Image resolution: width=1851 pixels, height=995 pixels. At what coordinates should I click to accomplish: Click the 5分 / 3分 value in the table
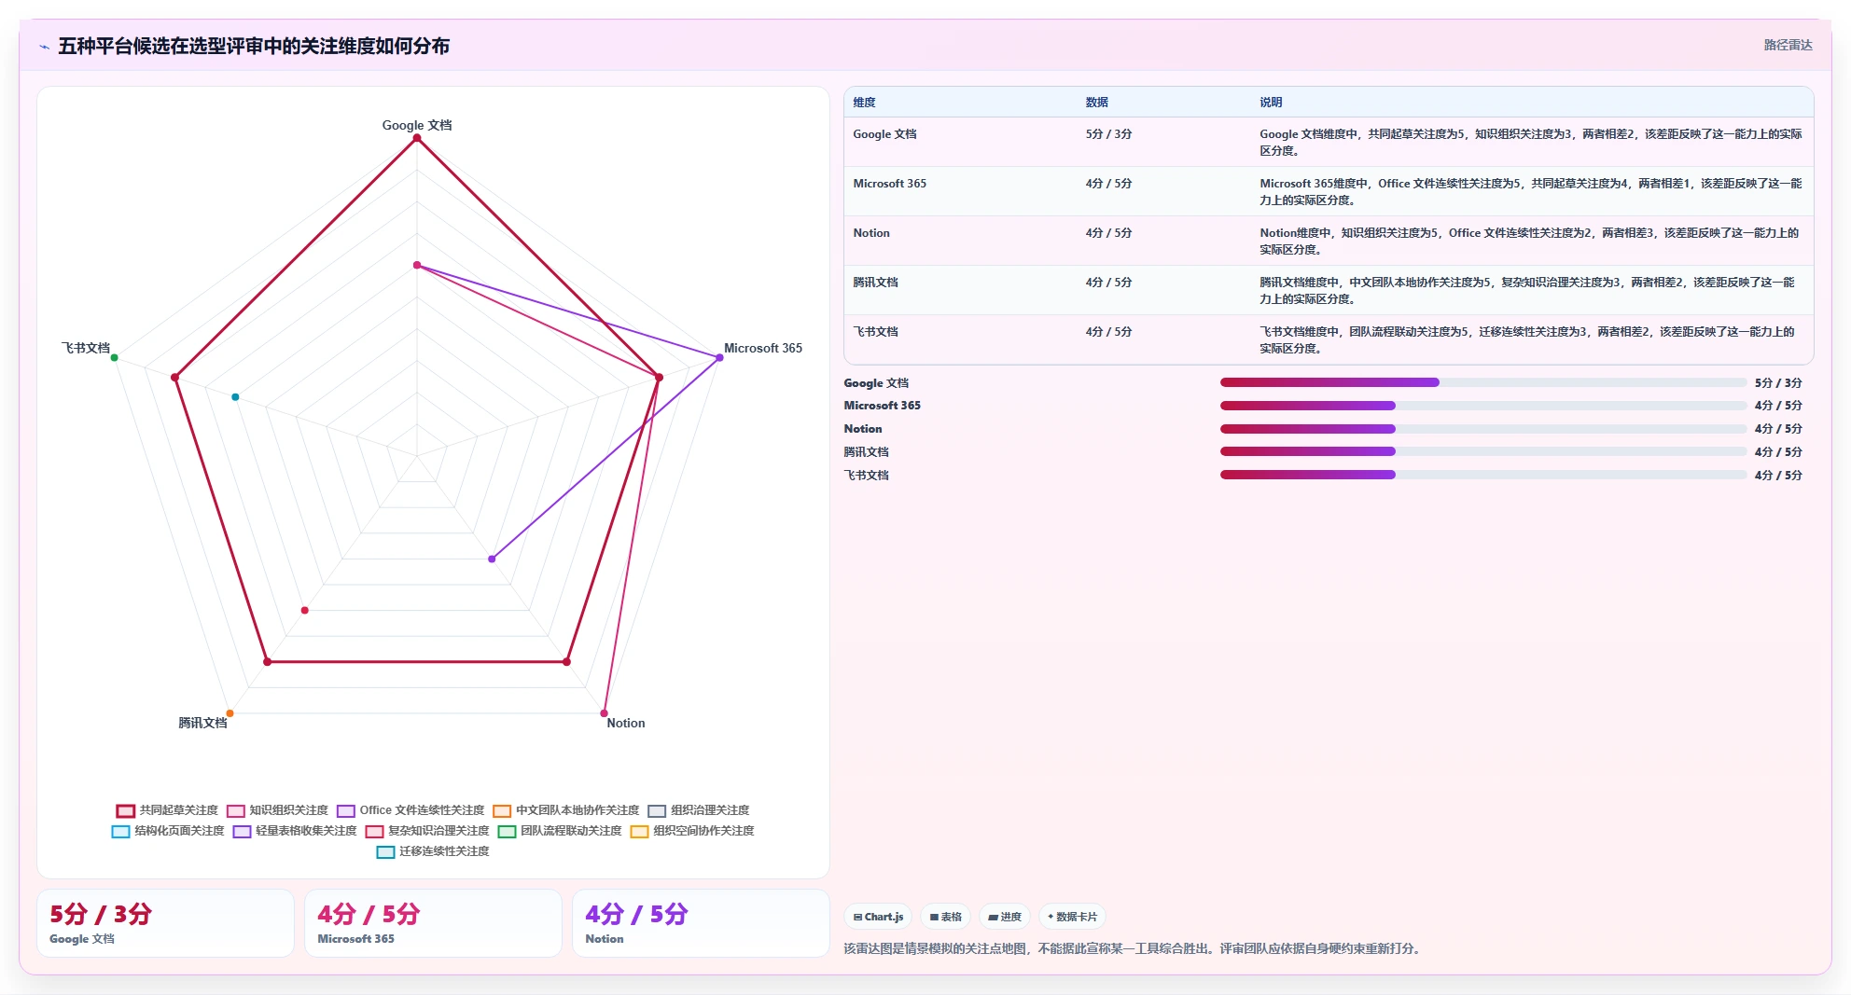1108,134
